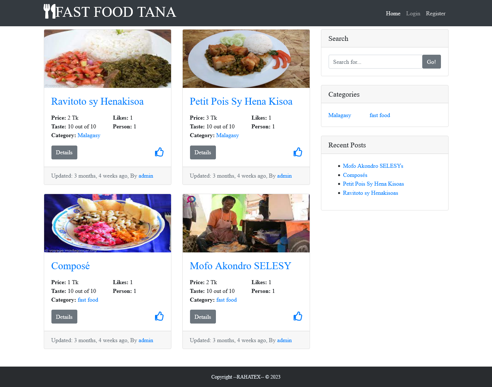This screenshot has width=492, height=387.
Task: Select the fast food category in the sidebar
Action: coord(380,115)
